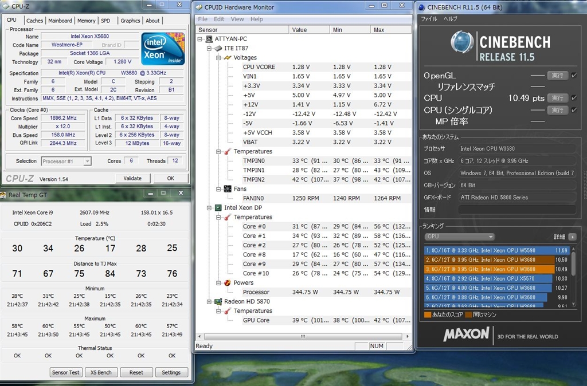
Task: Select the GPU Core temperature row
Action: [x=326, y=320]
